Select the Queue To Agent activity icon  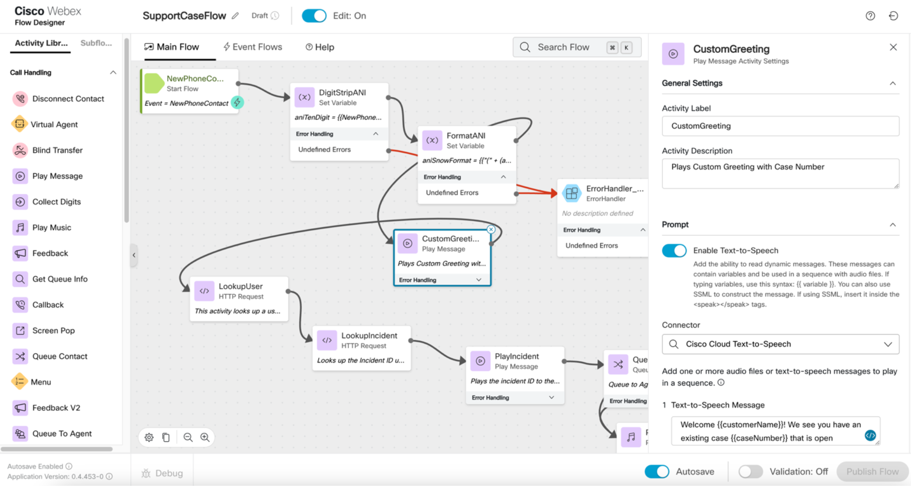[x=20, y=433]
